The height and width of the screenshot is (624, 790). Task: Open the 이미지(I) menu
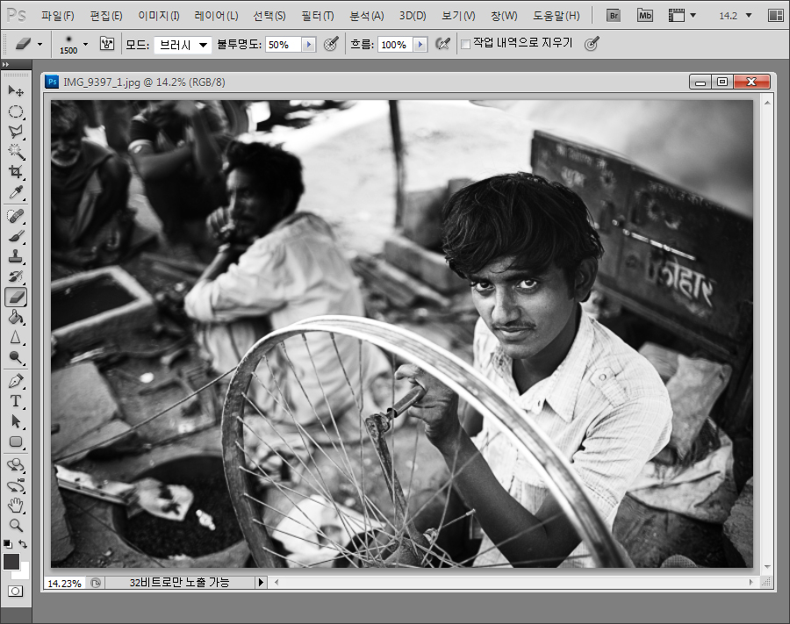tap(159, 16)
